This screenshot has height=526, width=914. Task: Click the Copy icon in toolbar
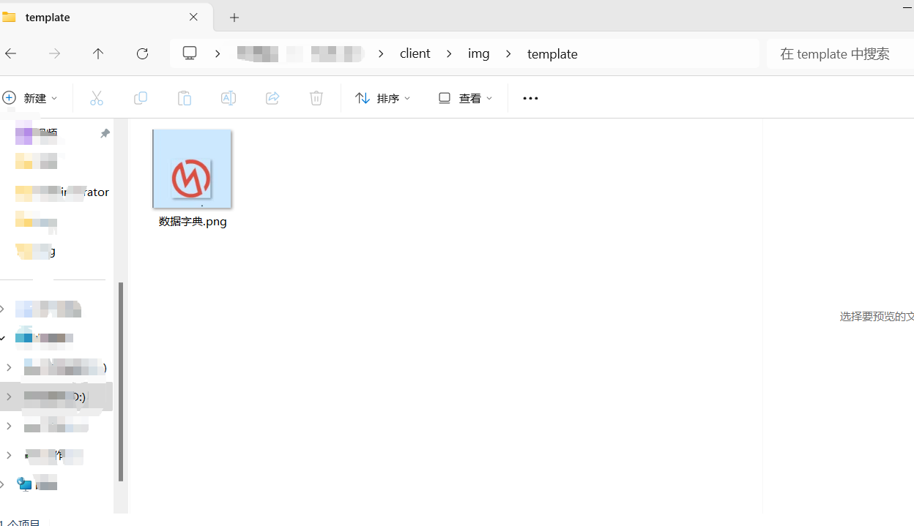point(140,98)
